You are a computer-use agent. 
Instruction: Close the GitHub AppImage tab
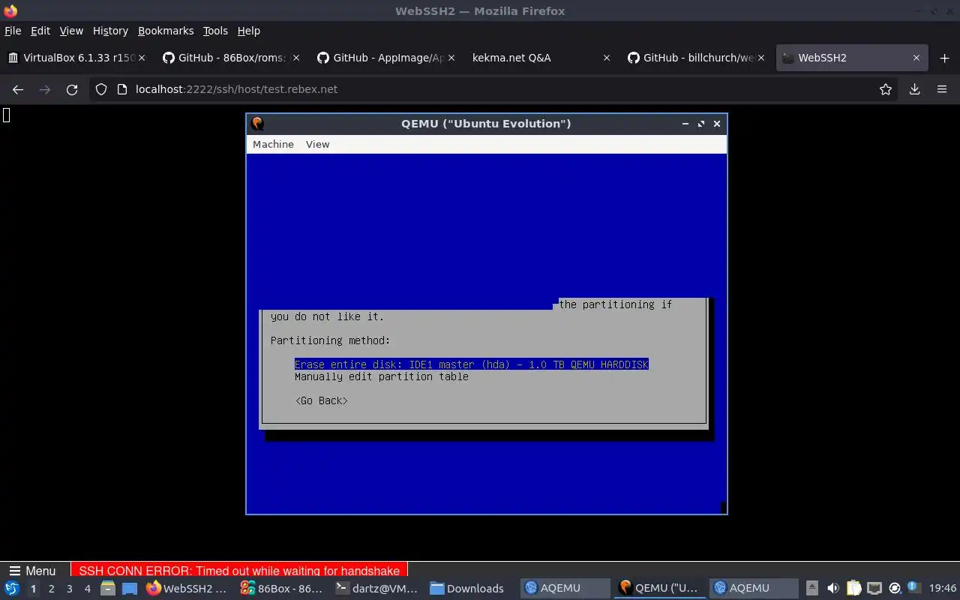pos(451,58)
